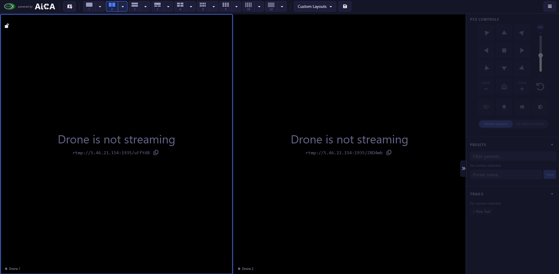Collapse the Trails section
Viewport: 559px width, 274px height.
click(552, 194)
